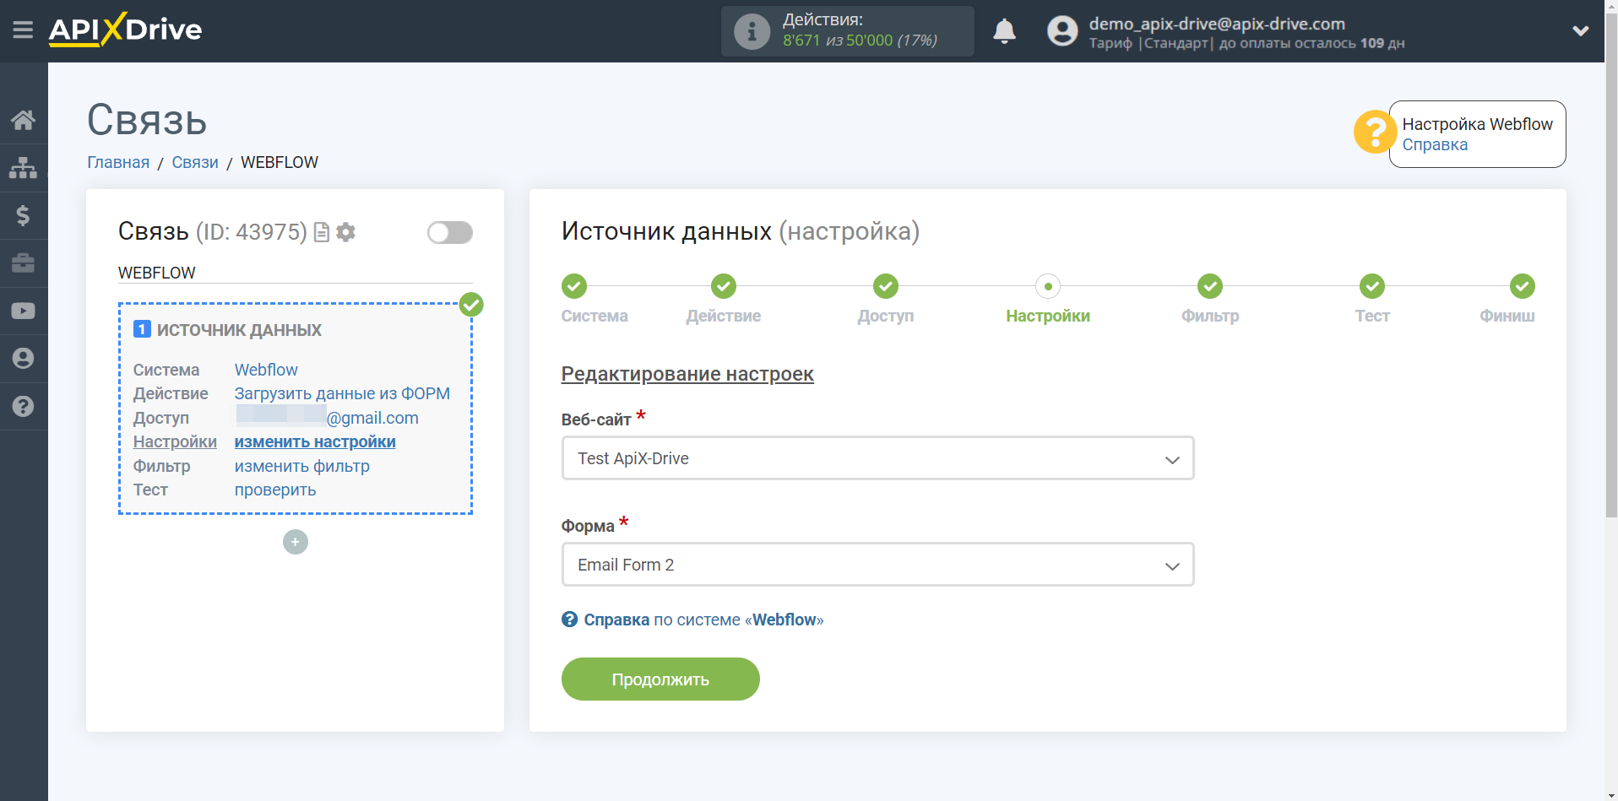Click the yellow question mark help icon

click(1375, 133)
